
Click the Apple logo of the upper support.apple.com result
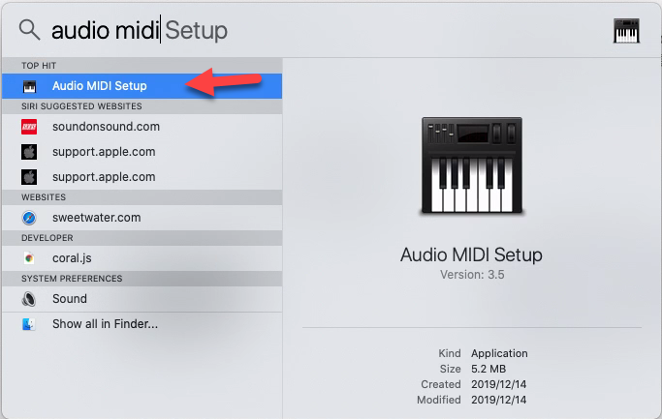29,152
